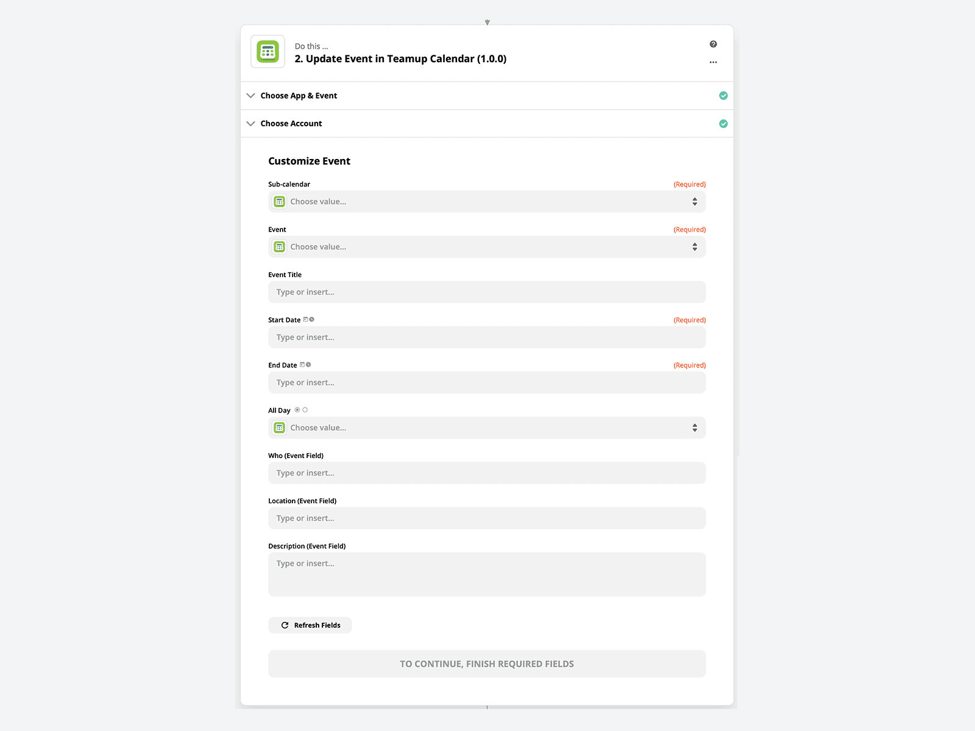Click the End Date input field
This screenshot has height=731, width=975.
(487, 383)
